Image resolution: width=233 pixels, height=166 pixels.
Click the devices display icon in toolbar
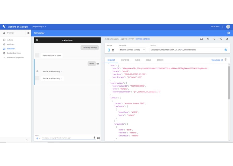201,39
